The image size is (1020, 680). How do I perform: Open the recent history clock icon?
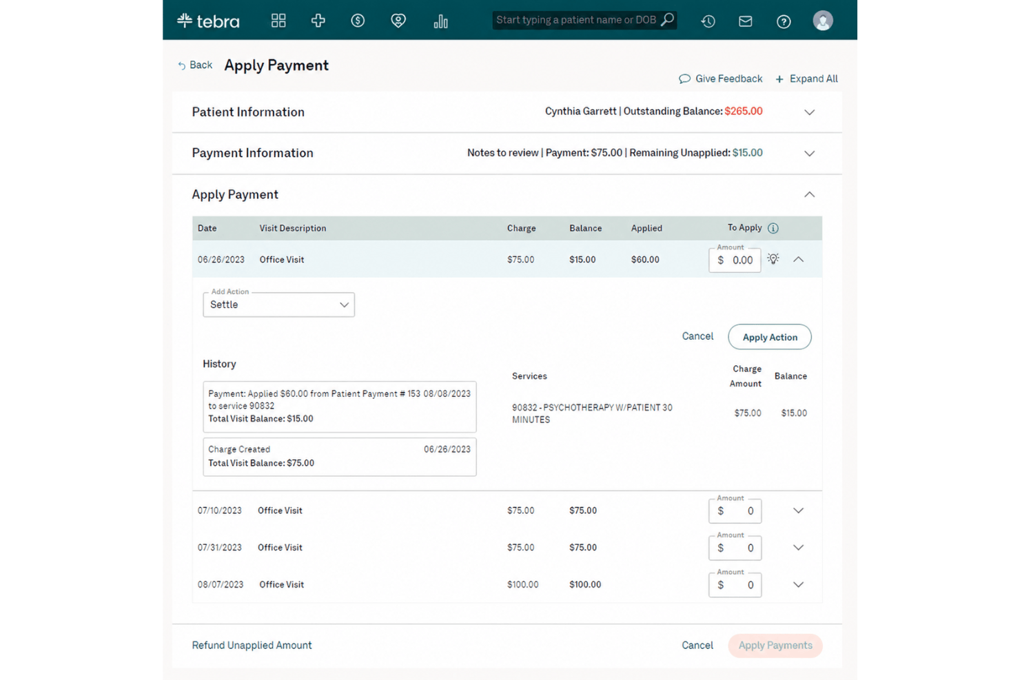click(708, 21)
